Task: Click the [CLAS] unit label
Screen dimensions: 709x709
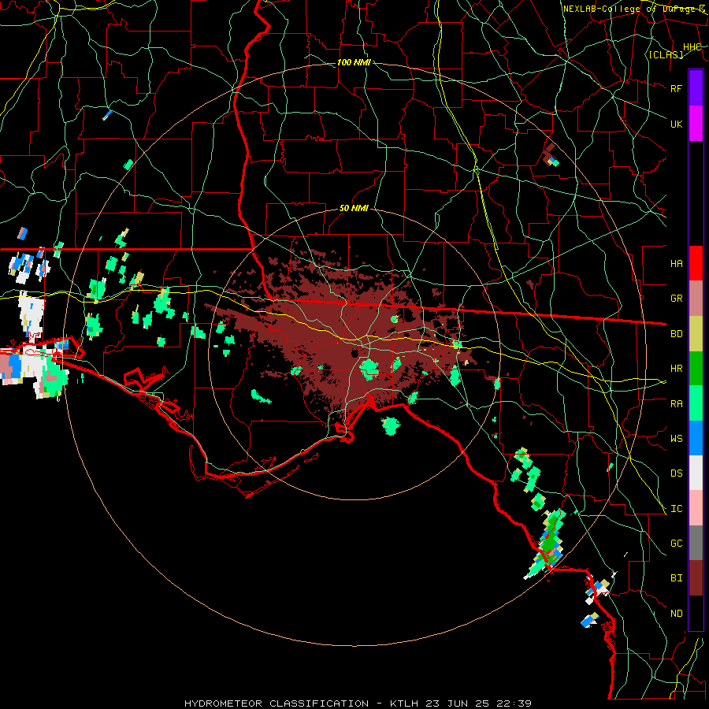Action: pyautogui.click(x=666, y=54)
